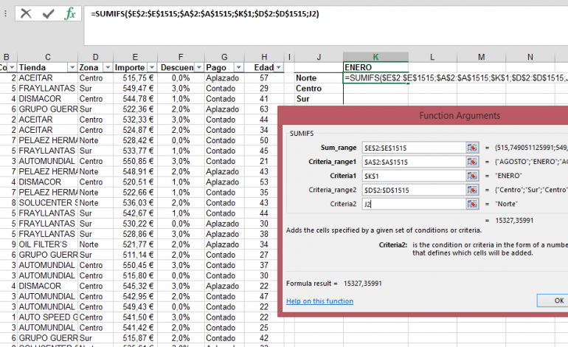The image size is (568, 347).
Task: Expand the Pago filter dropdown arrow
Action: tap(238, 67)
